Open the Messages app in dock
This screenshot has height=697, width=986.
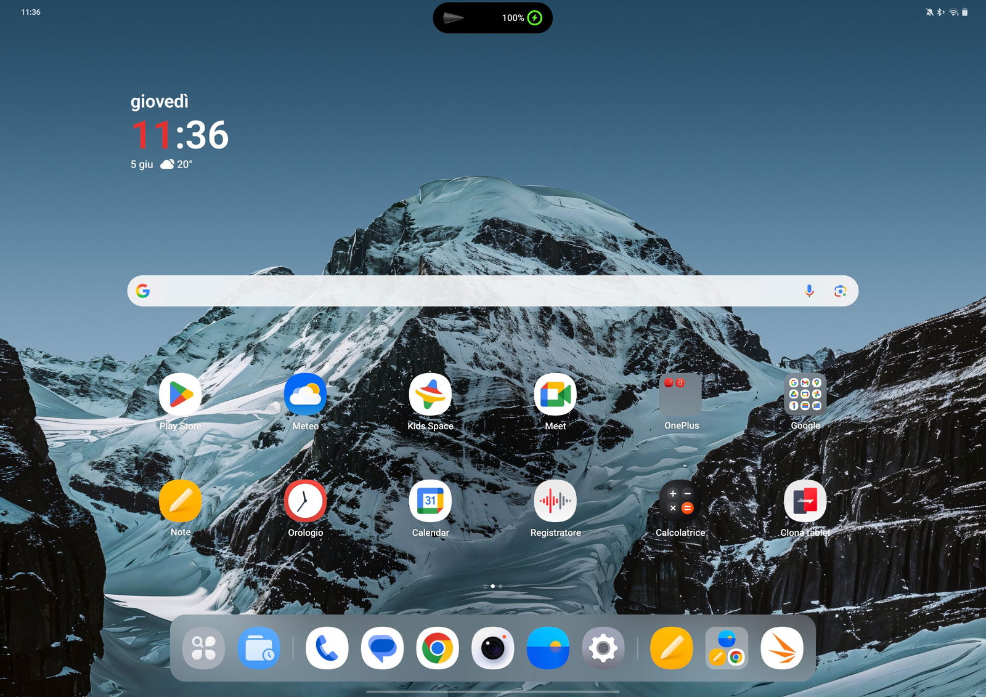point(382,648)
